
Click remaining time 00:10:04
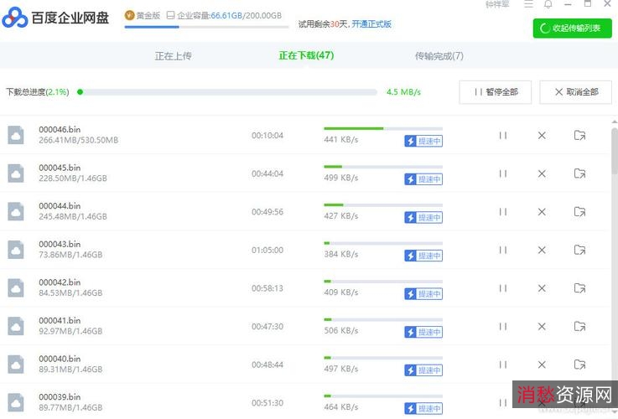(267, 136)
